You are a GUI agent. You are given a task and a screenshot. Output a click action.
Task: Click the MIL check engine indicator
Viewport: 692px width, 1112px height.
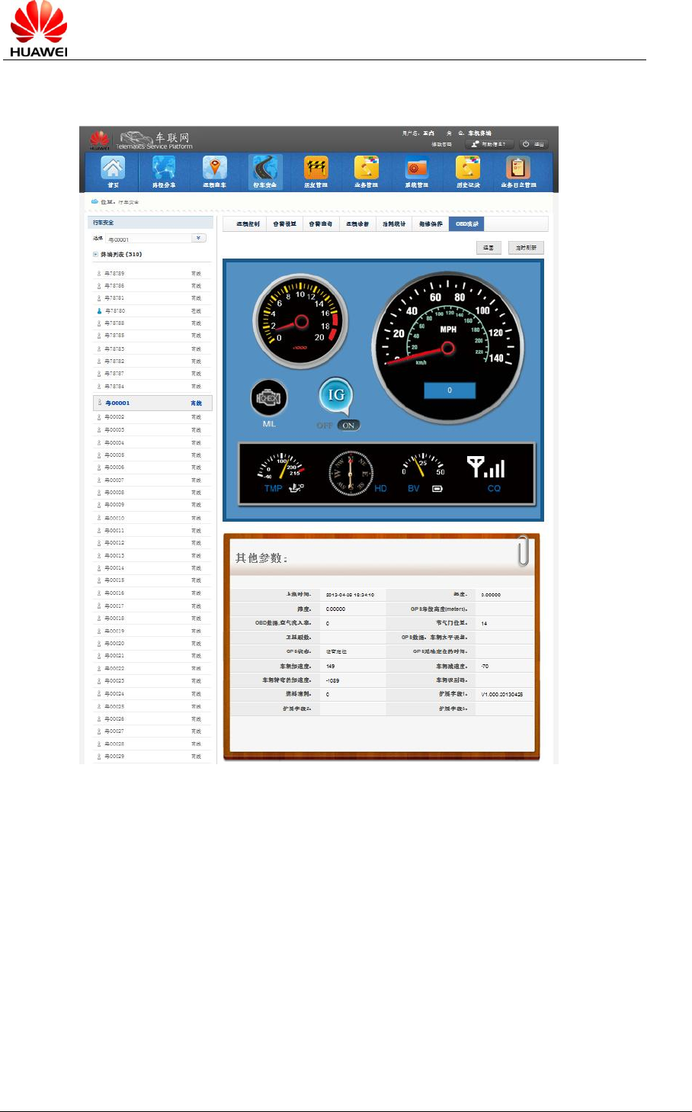click(x=269, y=397)
